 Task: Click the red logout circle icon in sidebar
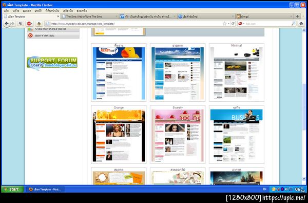click(30, 35)
